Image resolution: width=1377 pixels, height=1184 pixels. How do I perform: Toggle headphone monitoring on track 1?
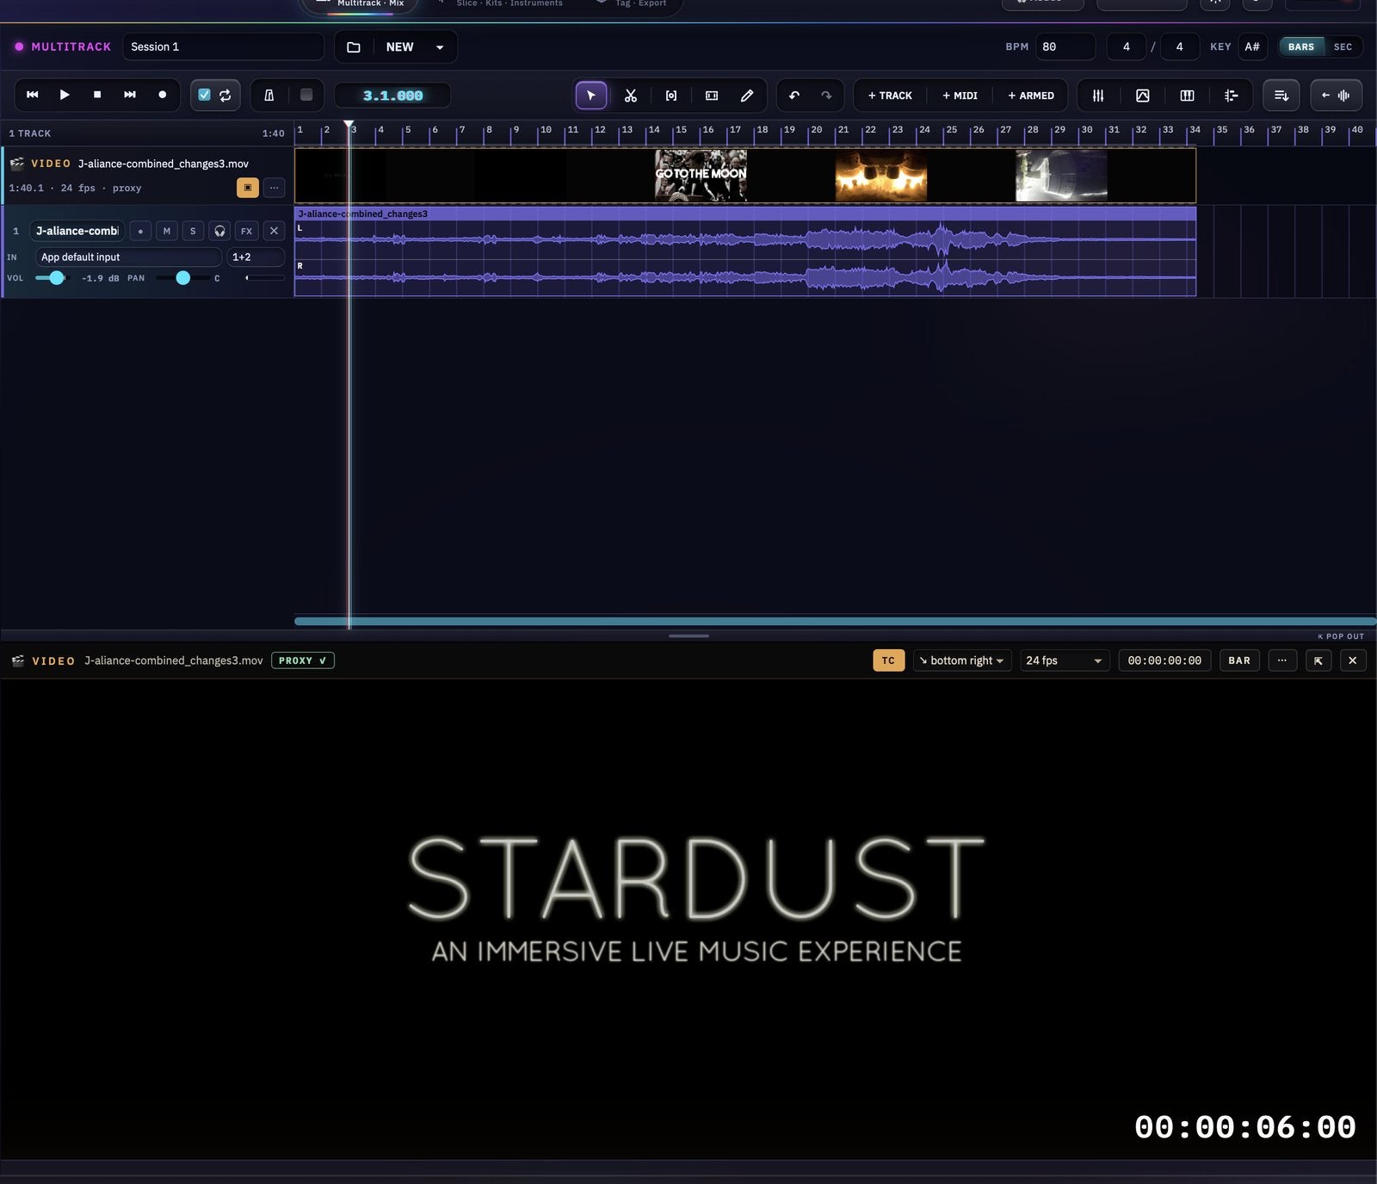[x=219, y=231]
